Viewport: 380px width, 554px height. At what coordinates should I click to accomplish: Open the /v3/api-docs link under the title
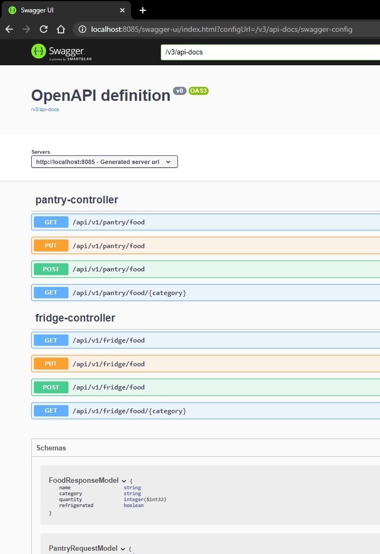(x=45, y=110)
